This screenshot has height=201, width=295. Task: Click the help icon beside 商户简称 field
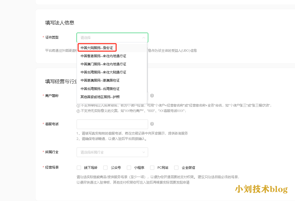pyautogui.click(x=152, y=96)
